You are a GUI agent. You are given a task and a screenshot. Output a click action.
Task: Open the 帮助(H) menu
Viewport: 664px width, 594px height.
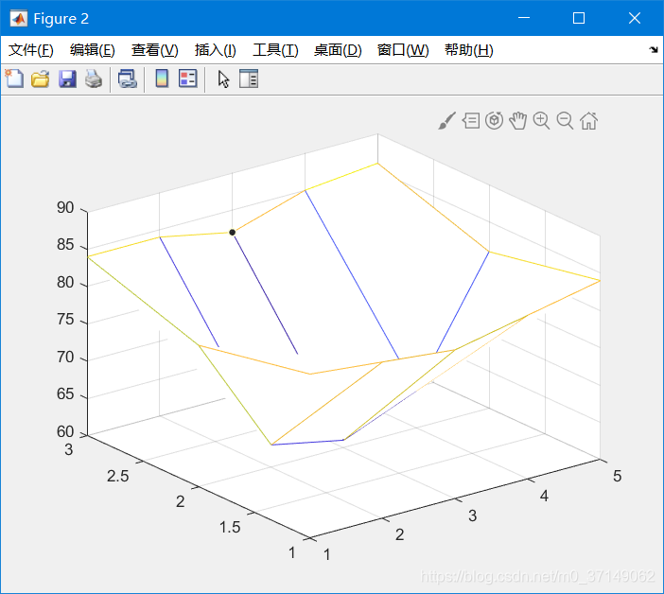coord(469,50)
